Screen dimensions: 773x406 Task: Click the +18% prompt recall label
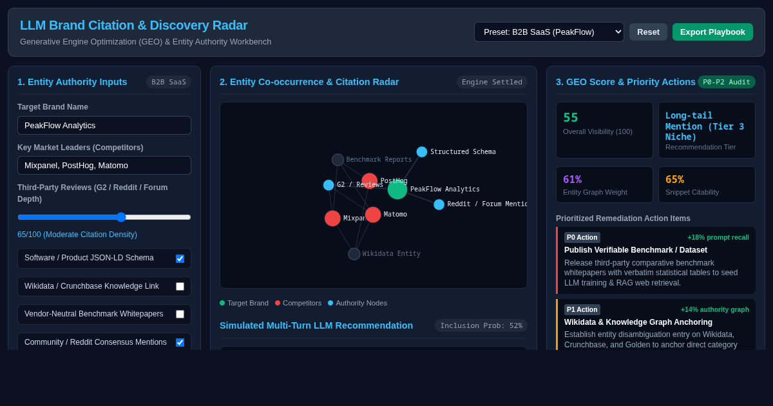718,237
